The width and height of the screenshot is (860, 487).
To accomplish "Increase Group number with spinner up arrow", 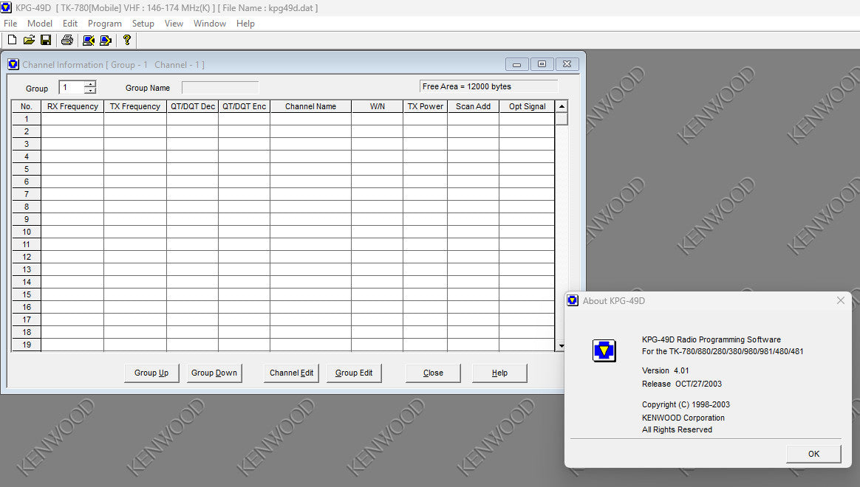I will 90,84.
